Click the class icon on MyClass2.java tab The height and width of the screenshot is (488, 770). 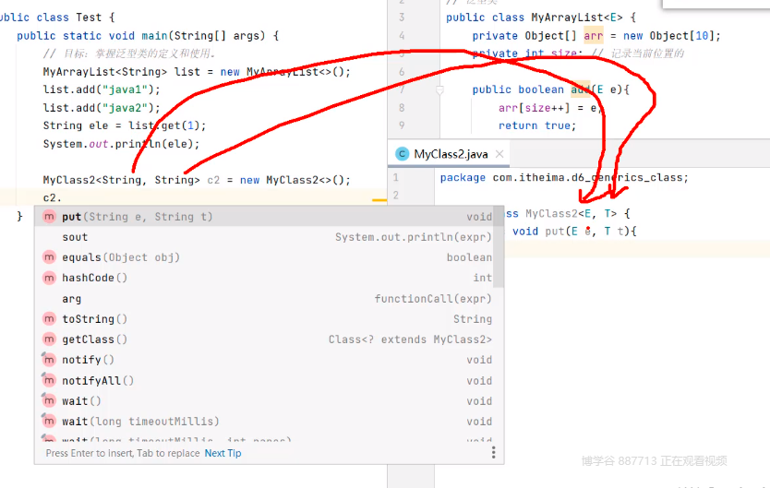(403, 154)
